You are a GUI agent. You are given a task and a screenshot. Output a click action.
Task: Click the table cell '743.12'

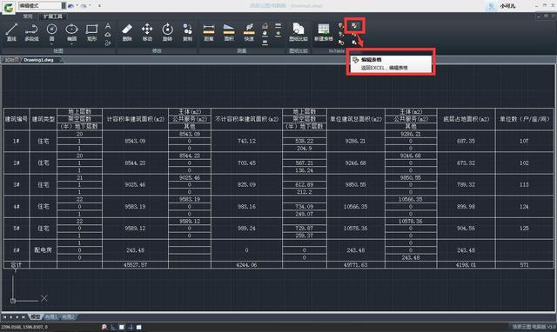[246, 141]
